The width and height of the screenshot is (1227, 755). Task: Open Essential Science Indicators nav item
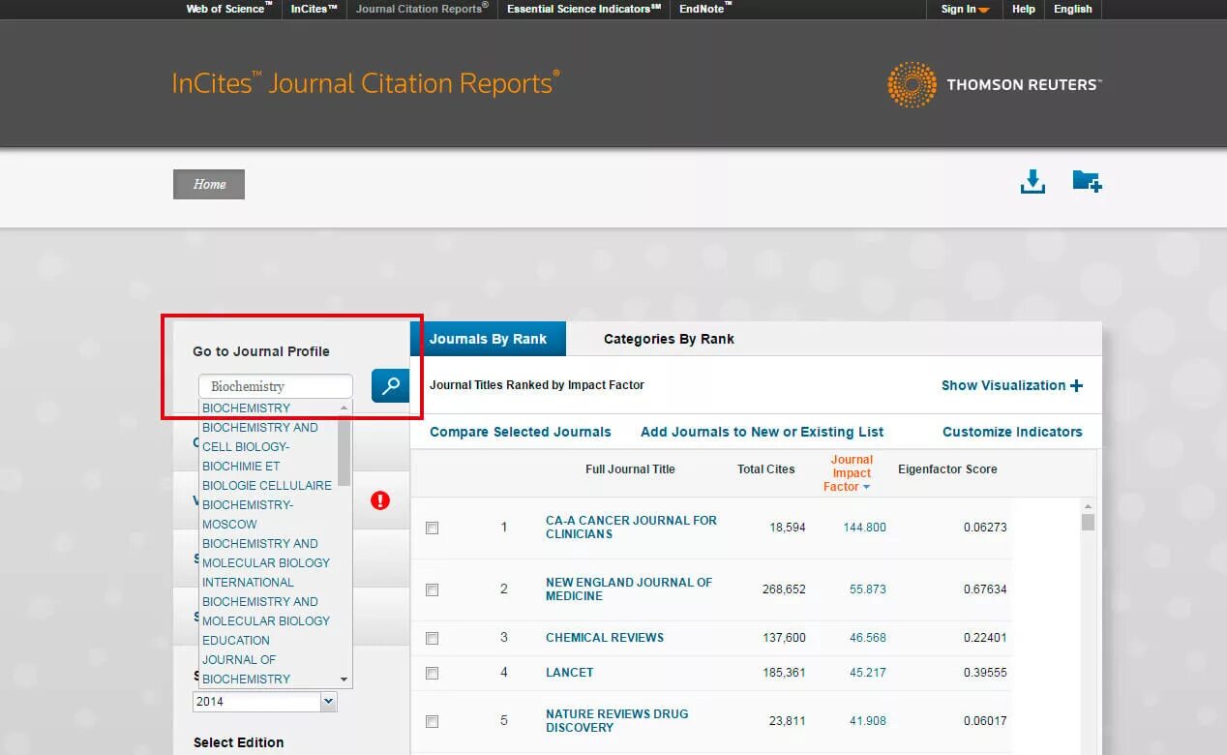pos(584,9)
